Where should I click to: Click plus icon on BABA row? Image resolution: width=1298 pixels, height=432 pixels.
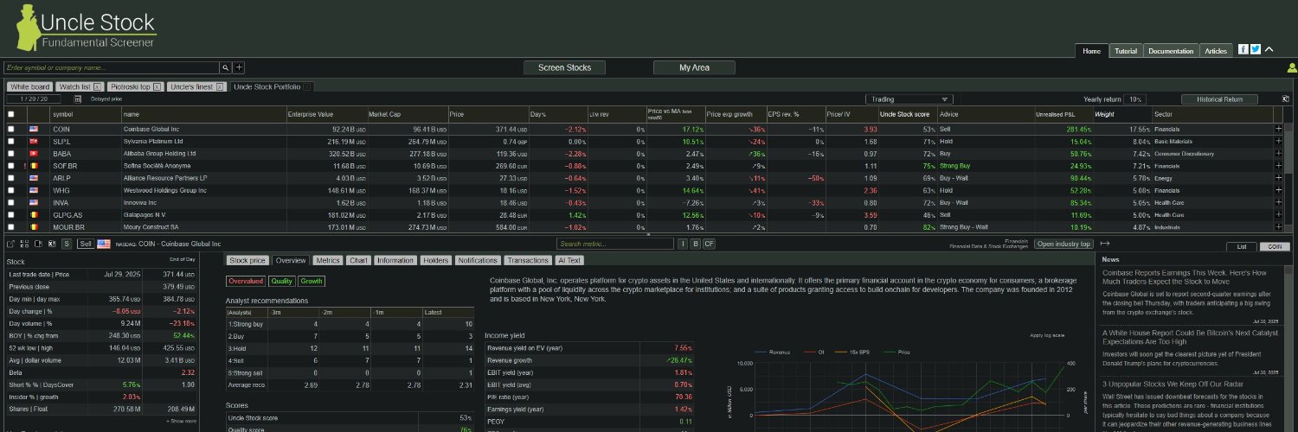click(x=1278, y=153)
